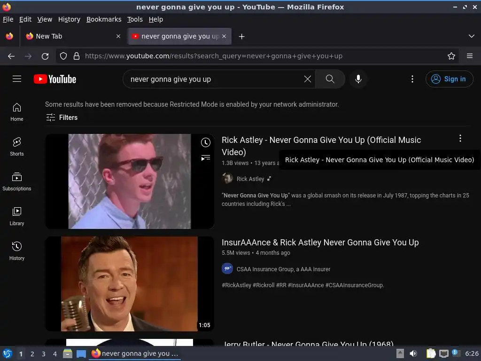Click CSAA Insurance Group channel avatar
Screen dimensions: 481x361
[227, 268]
